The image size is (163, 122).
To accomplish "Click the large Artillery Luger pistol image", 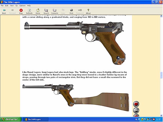I will tap(75, 43).
